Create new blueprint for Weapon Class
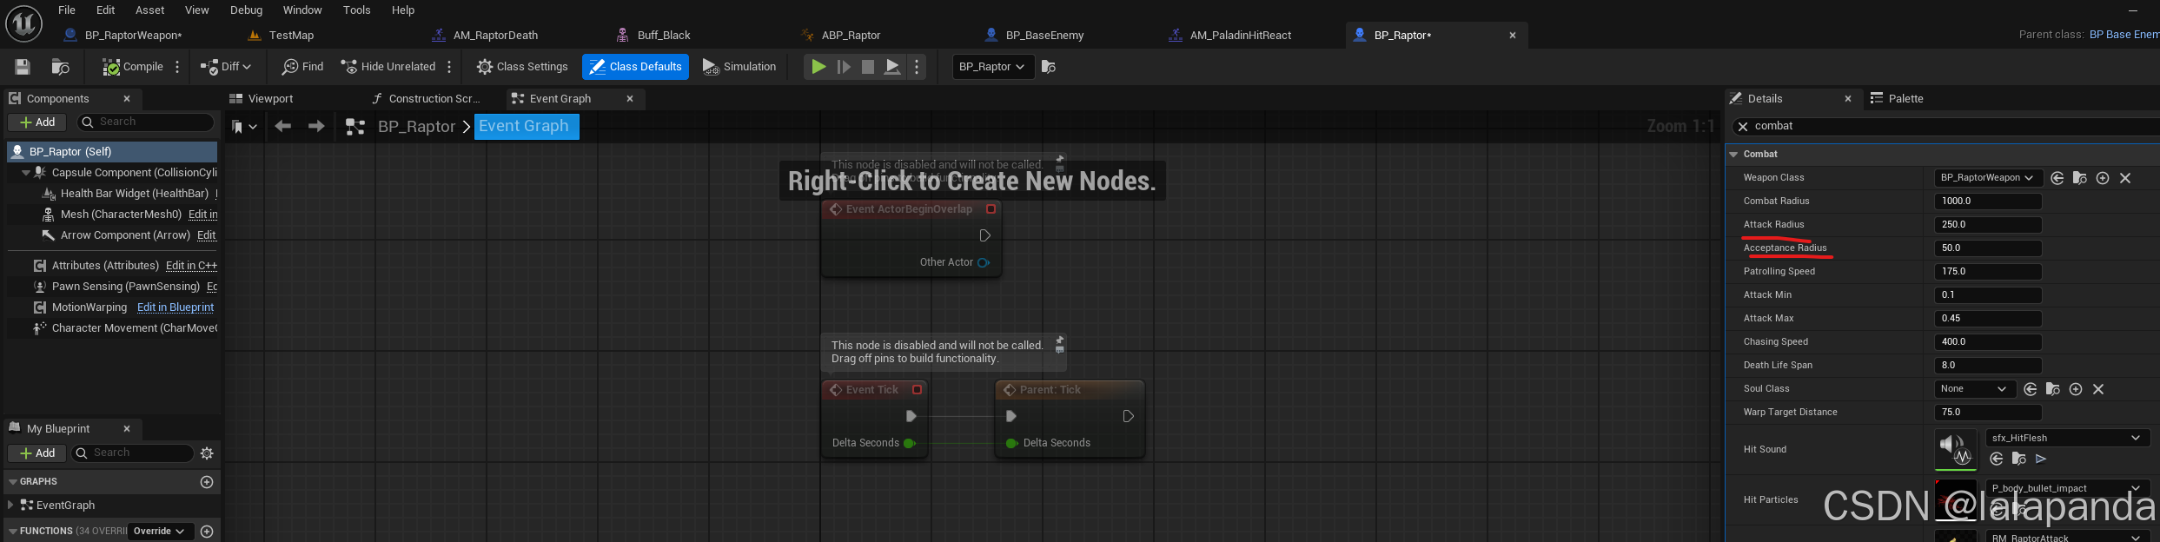Image resolution: width=2160 pixels, height=542 pixels. coord(2103,178)
